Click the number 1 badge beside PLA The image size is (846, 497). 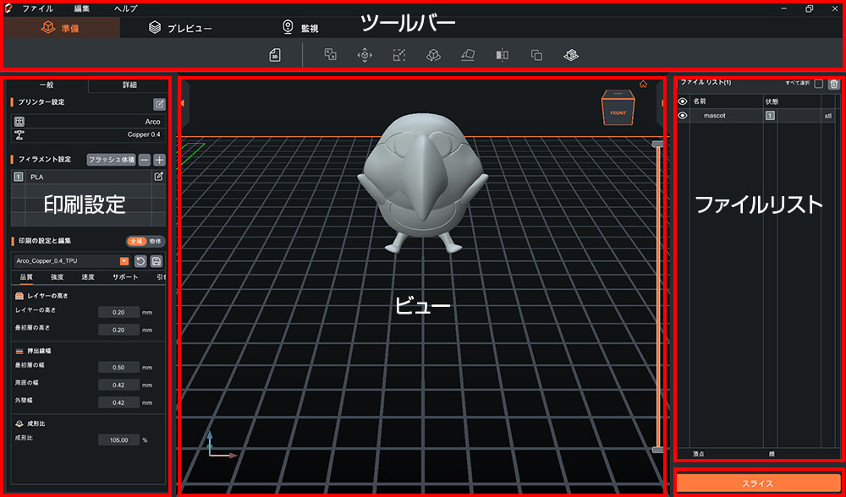[19, 177]
